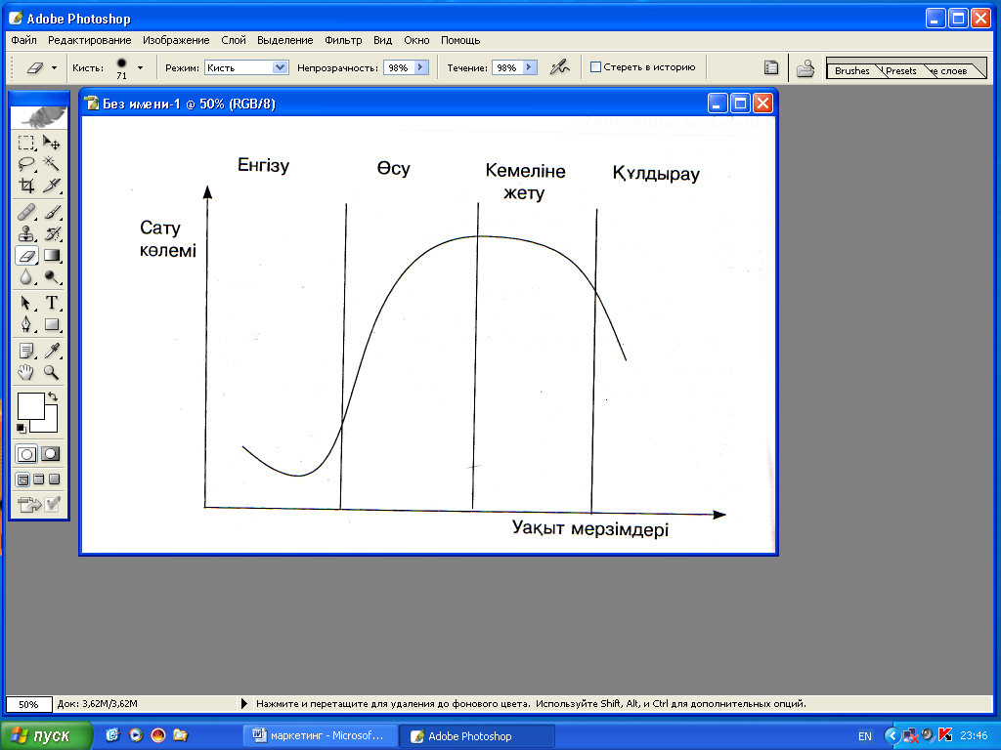Switch to Standard editing mode

26,454
